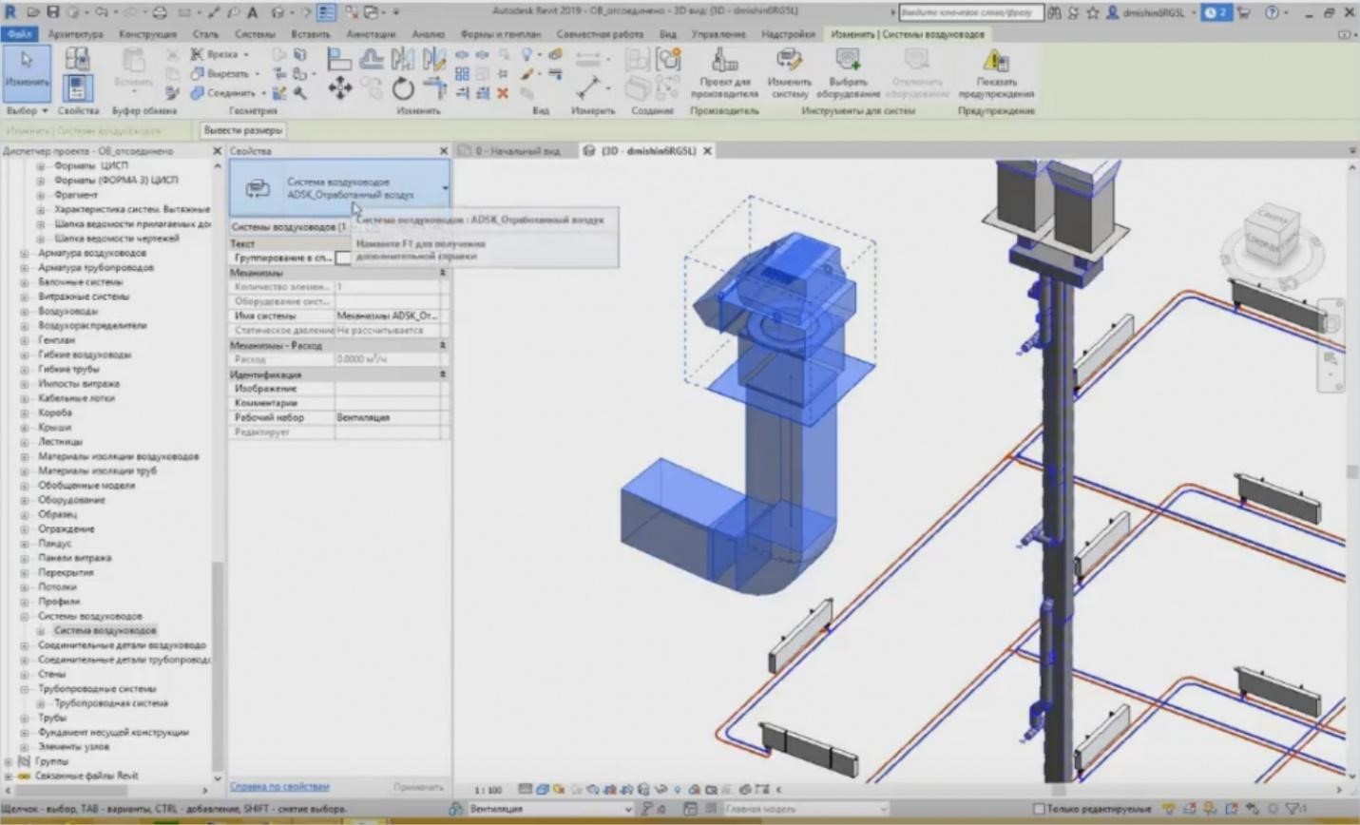Screen dimensions: 1360x825
Task: Activate the Перемещение (Move) tool icon
Action: [339, 87]
